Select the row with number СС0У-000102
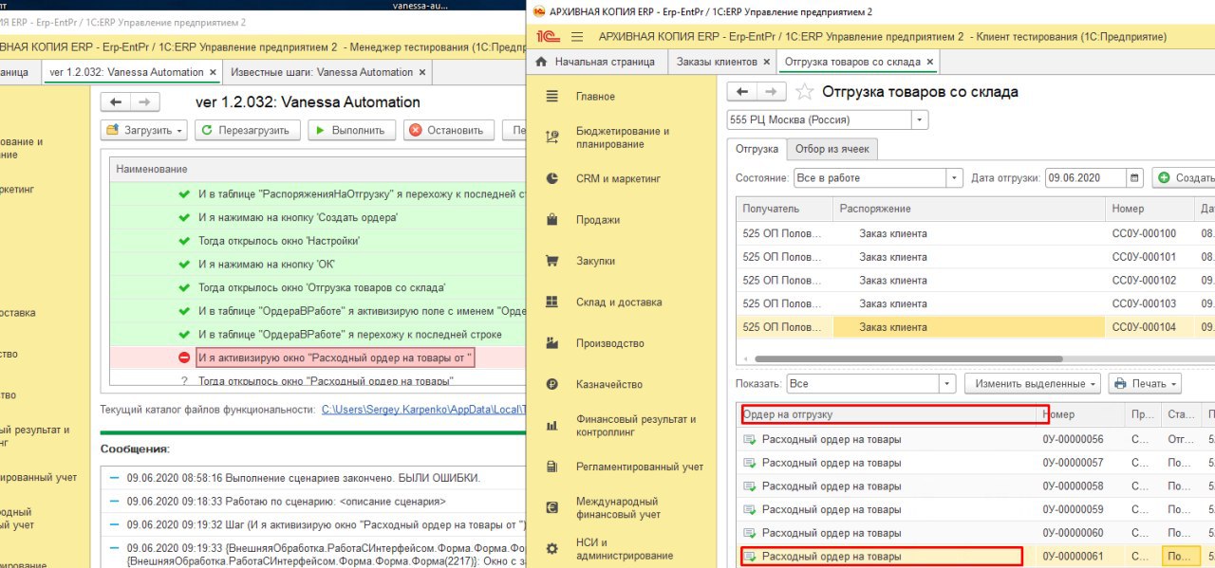The image size is (1215, 568). [975, 281]
